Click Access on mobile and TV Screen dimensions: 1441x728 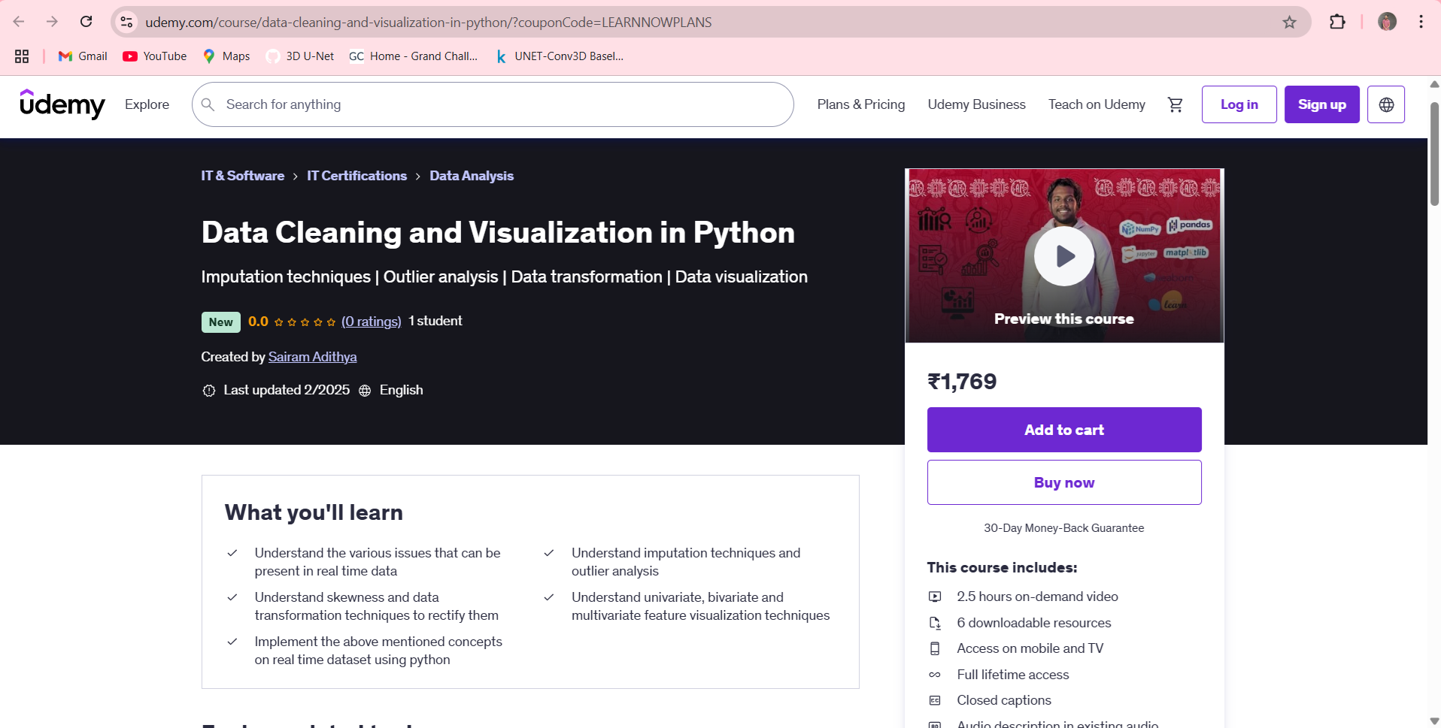(1030, 648)
